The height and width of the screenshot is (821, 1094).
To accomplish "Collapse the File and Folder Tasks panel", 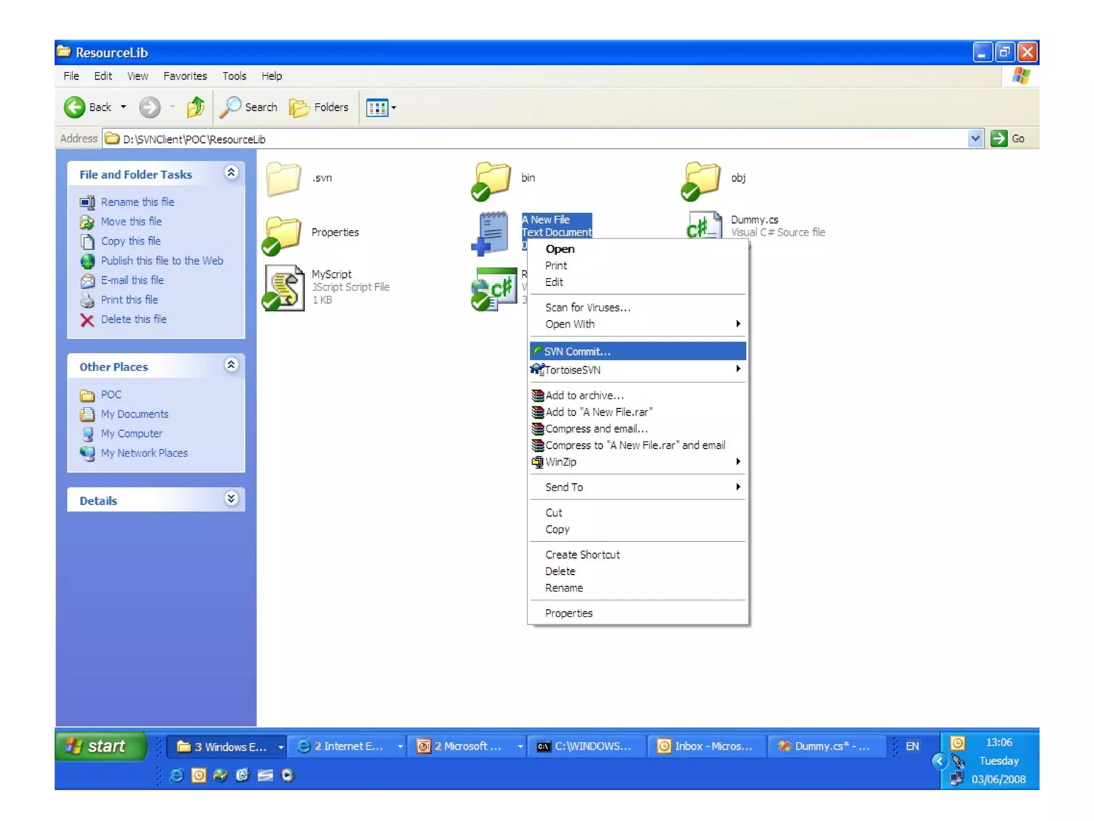I will click(x=231, y=173).
